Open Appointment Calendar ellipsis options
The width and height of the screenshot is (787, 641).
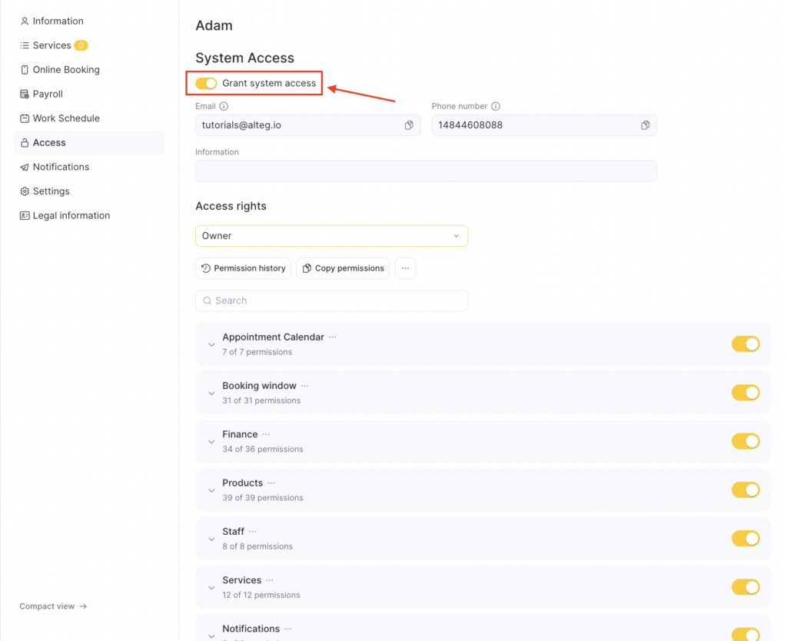pos(333,337)
